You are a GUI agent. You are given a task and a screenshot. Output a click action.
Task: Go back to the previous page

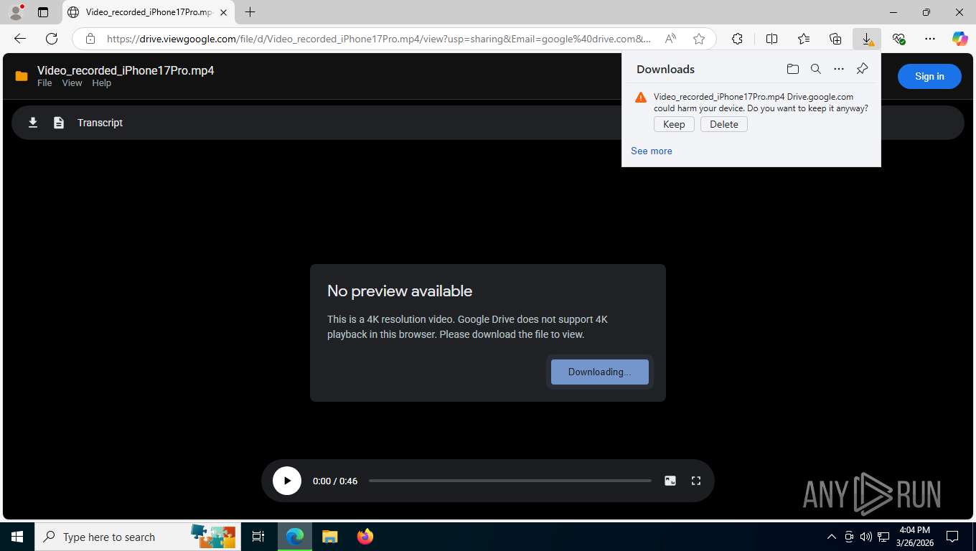(20, 39)
